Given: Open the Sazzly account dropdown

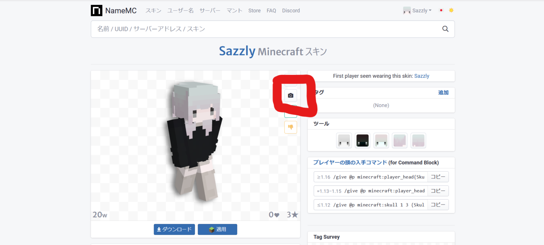Looking at the screenshot, I should click(x=418, y=11).
